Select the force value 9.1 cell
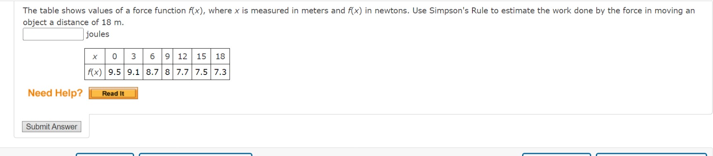The image size is (713, 156). 133,72
